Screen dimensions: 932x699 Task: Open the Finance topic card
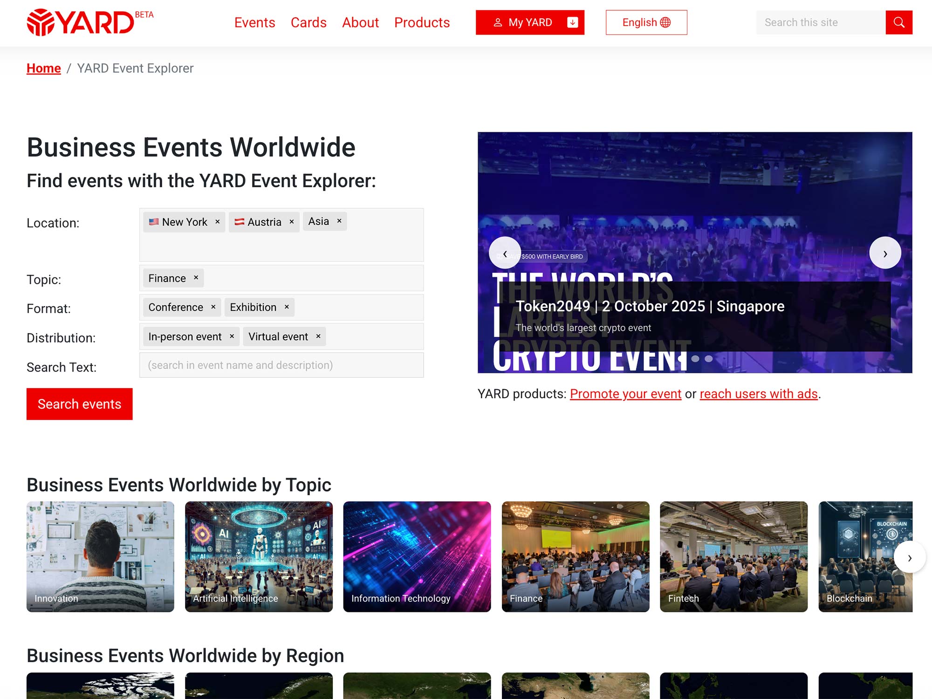[576, 556]
